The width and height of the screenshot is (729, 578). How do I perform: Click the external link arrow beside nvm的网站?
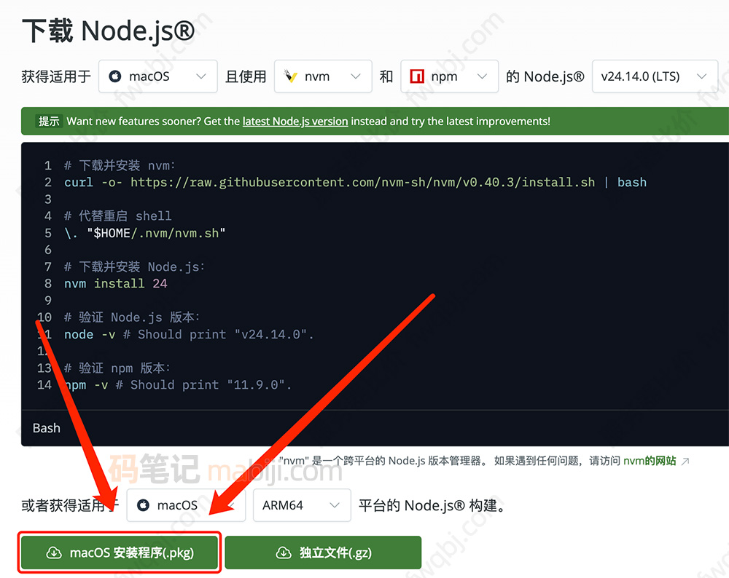[x=684, y=461]
